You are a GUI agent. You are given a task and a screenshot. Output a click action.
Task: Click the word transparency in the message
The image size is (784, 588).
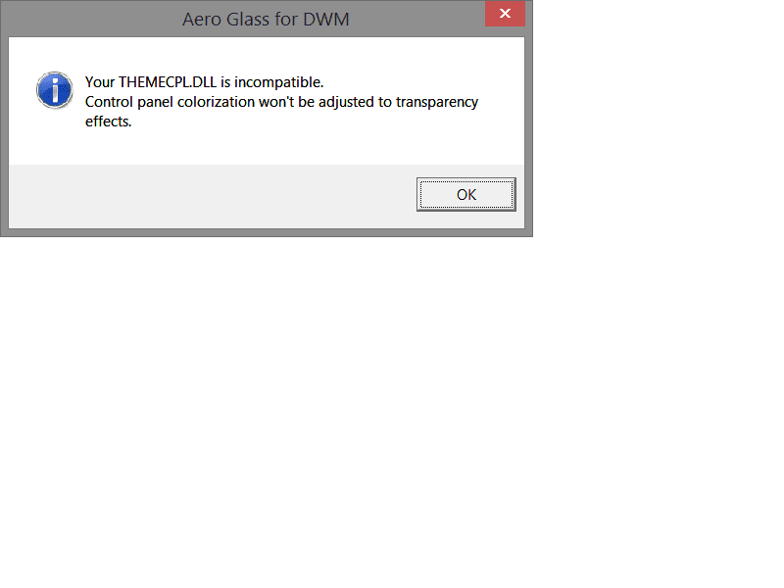[x=437, y=103]
